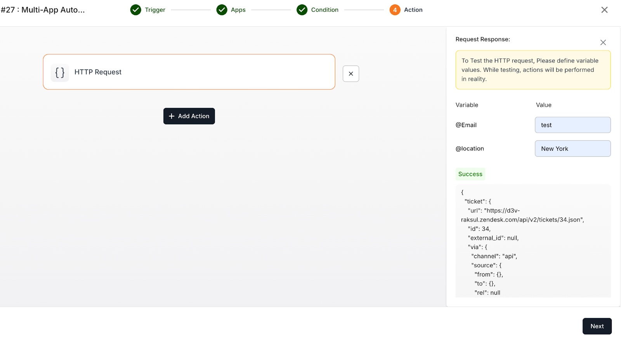This screenshot has width=621, height=340.
Task: Remove the HTTP Request action with X
Action: (x=351, y=74)
